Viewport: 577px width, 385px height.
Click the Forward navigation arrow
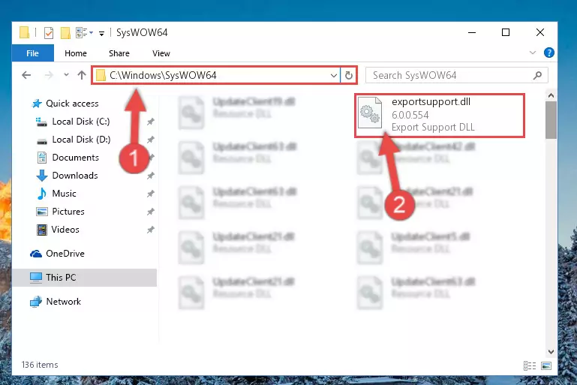coord(49,76)
